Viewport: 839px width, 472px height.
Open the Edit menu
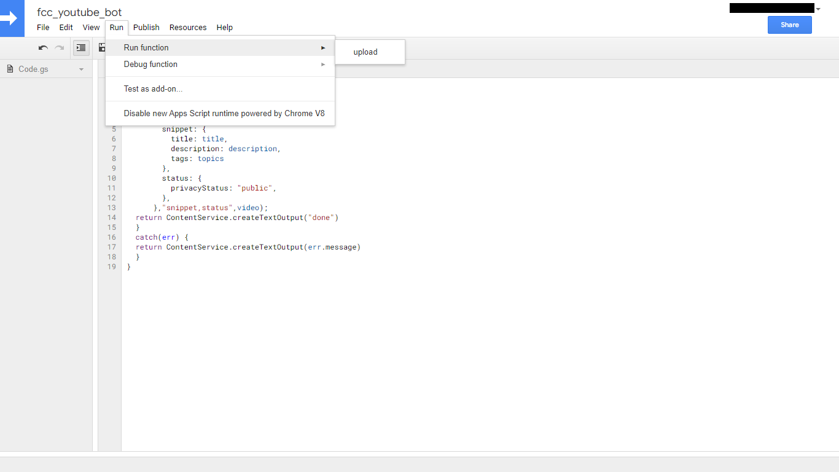(66, 28)
